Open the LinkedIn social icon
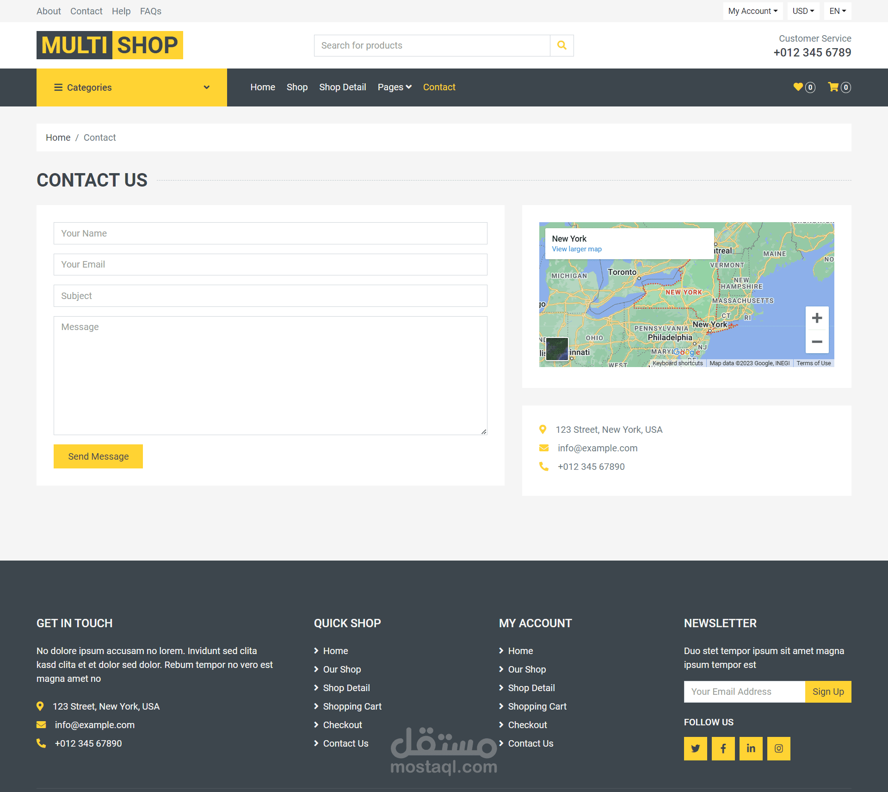The height and width of the screenshot is (792, 888). 751,748
